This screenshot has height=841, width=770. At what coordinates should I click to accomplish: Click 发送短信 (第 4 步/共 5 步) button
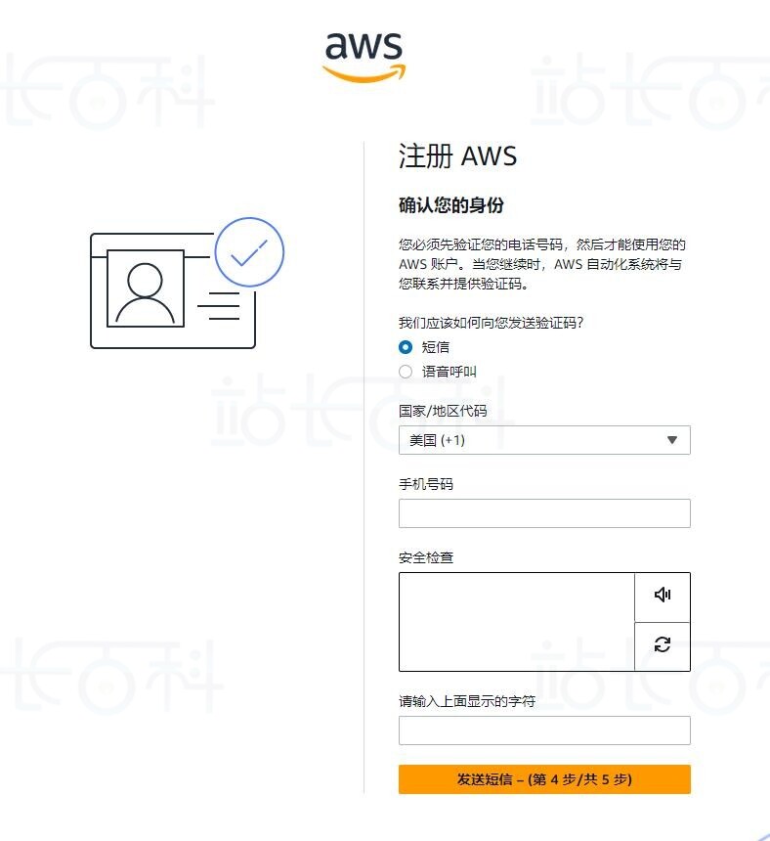click(x=544, y=779)
